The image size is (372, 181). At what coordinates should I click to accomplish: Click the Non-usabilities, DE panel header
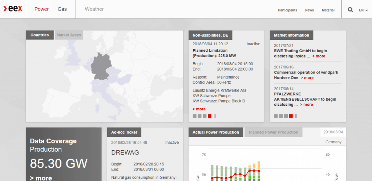[x=210, y=35]
